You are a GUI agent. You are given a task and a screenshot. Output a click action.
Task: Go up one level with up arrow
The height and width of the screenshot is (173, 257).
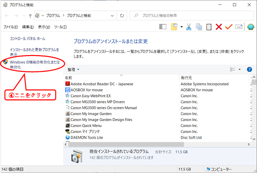pyautogui.click(x=30, y=16)
